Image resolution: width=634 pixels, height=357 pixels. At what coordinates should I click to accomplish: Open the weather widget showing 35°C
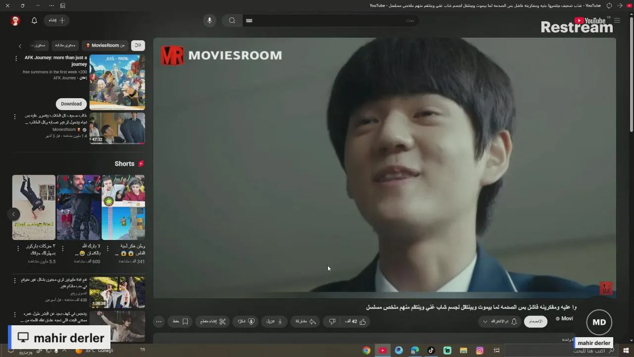click(x=94, y=351)
